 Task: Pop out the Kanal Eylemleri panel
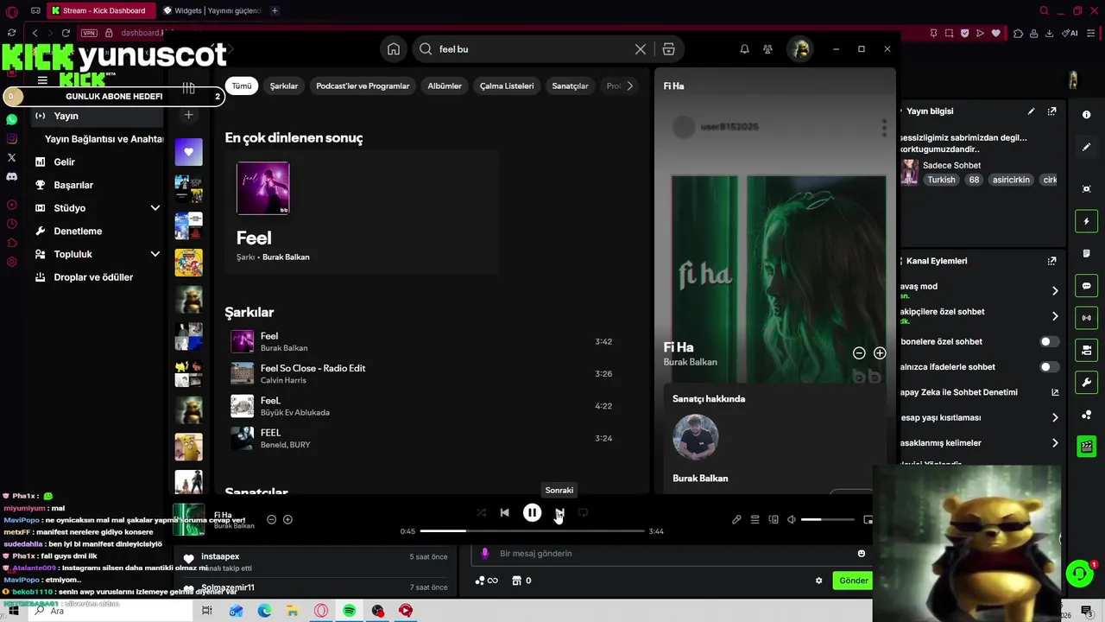coord(1051,261)
